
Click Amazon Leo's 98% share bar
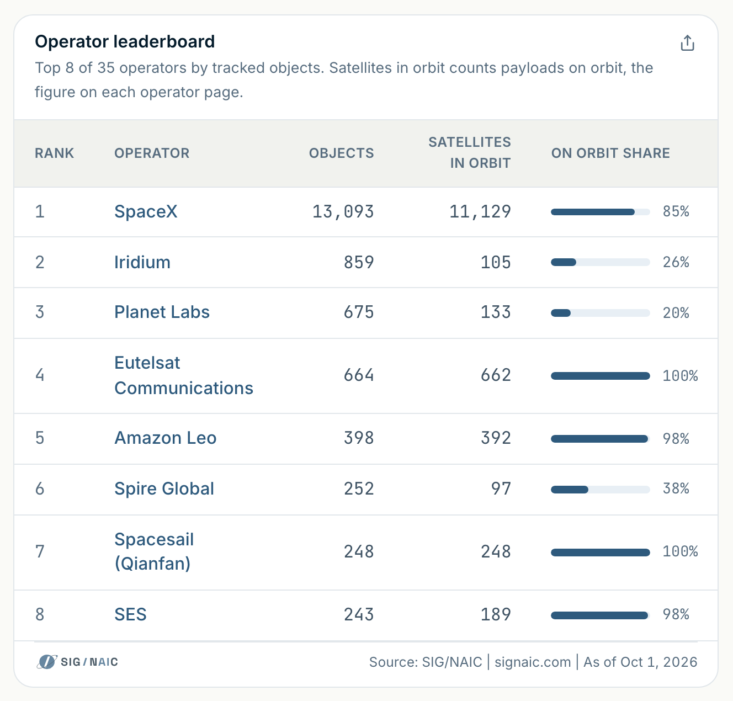pyautogui.click(x=601, y=439)
